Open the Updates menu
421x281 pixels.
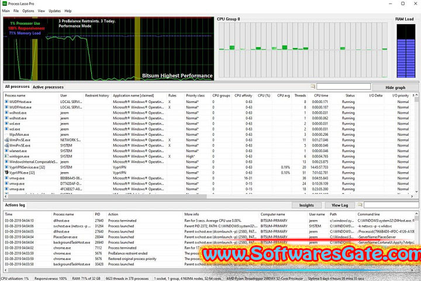coord(55,11)
